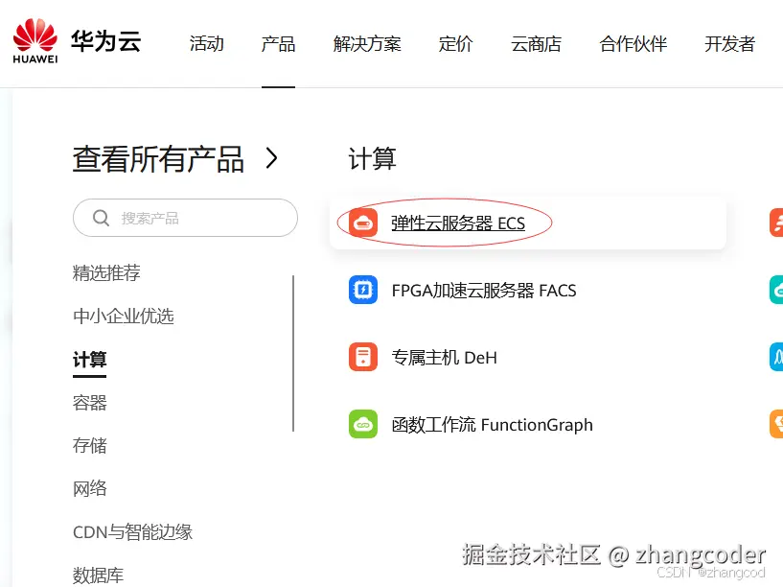Open the 开发者 menu

729,44
